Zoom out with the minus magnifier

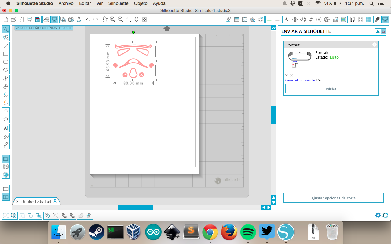(121, 20)
